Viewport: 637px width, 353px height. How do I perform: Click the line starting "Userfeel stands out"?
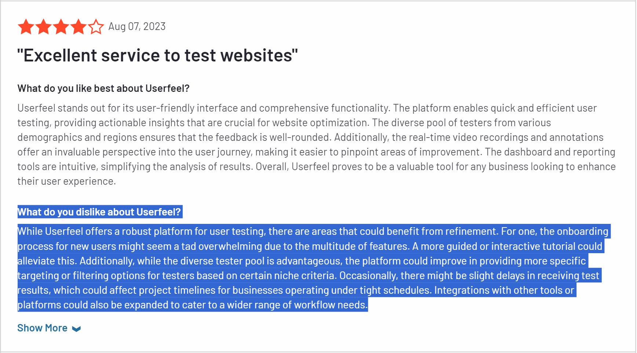pos(307,108)
